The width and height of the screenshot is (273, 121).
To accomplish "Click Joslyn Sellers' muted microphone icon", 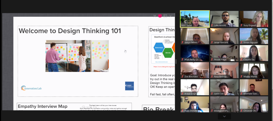I will (x=183, y=42).
